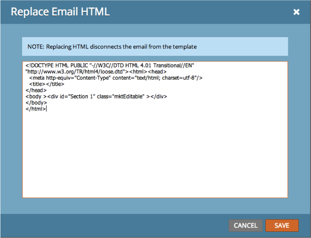This screenshot has height=238, width=311.
Task: Save the replaced email HTML
Action: [282, 225]
